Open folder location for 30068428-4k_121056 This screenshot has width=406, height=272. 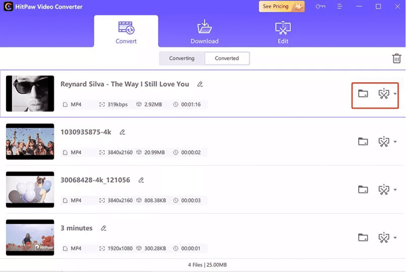363,189
